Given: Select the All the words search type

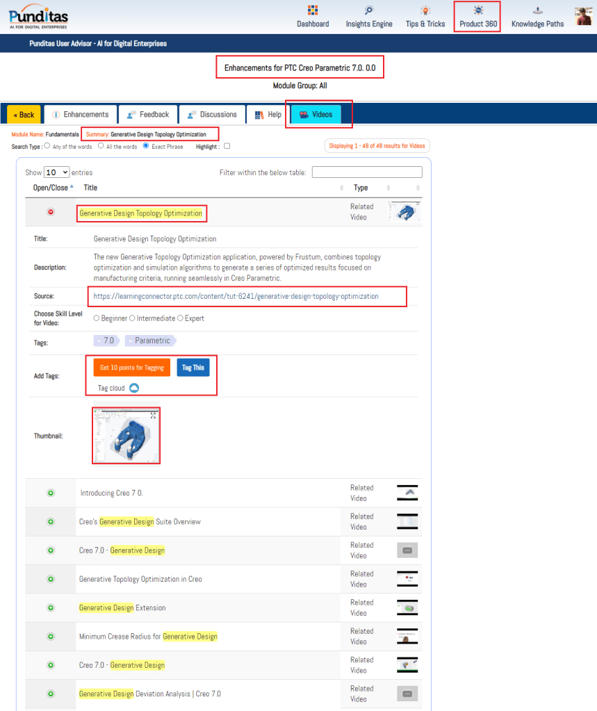Looking at the screenshot, I should click(101, 146).
